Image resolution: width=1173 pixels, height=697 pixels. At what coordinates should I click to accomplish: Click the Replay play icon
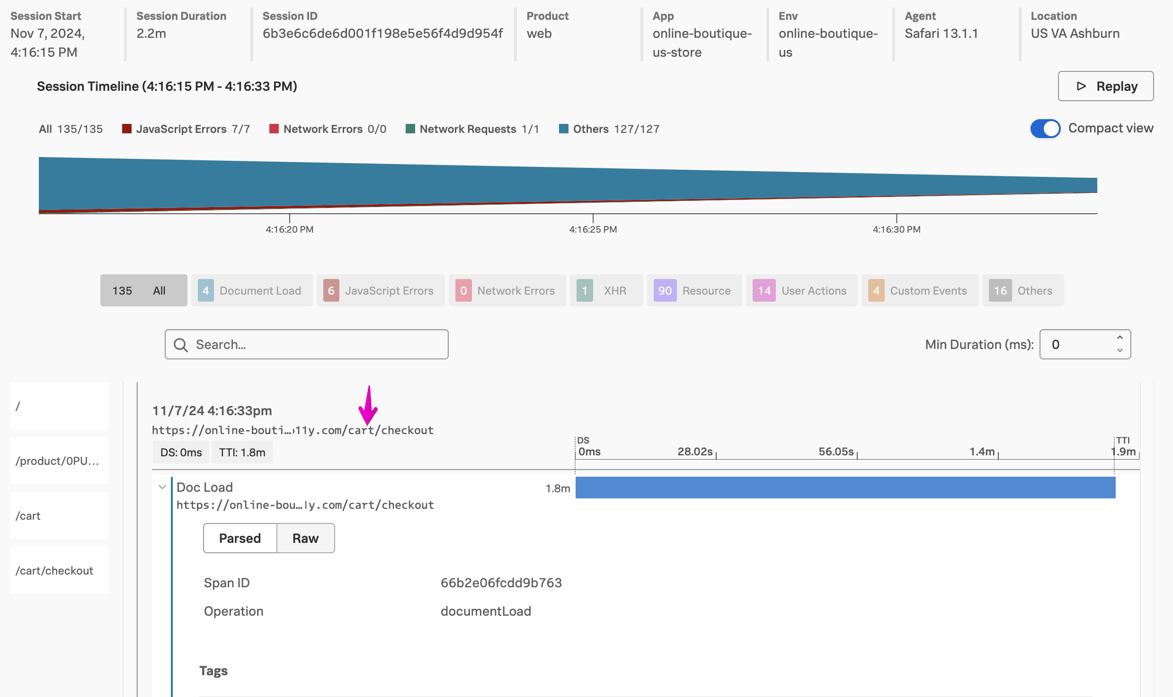1081,86
